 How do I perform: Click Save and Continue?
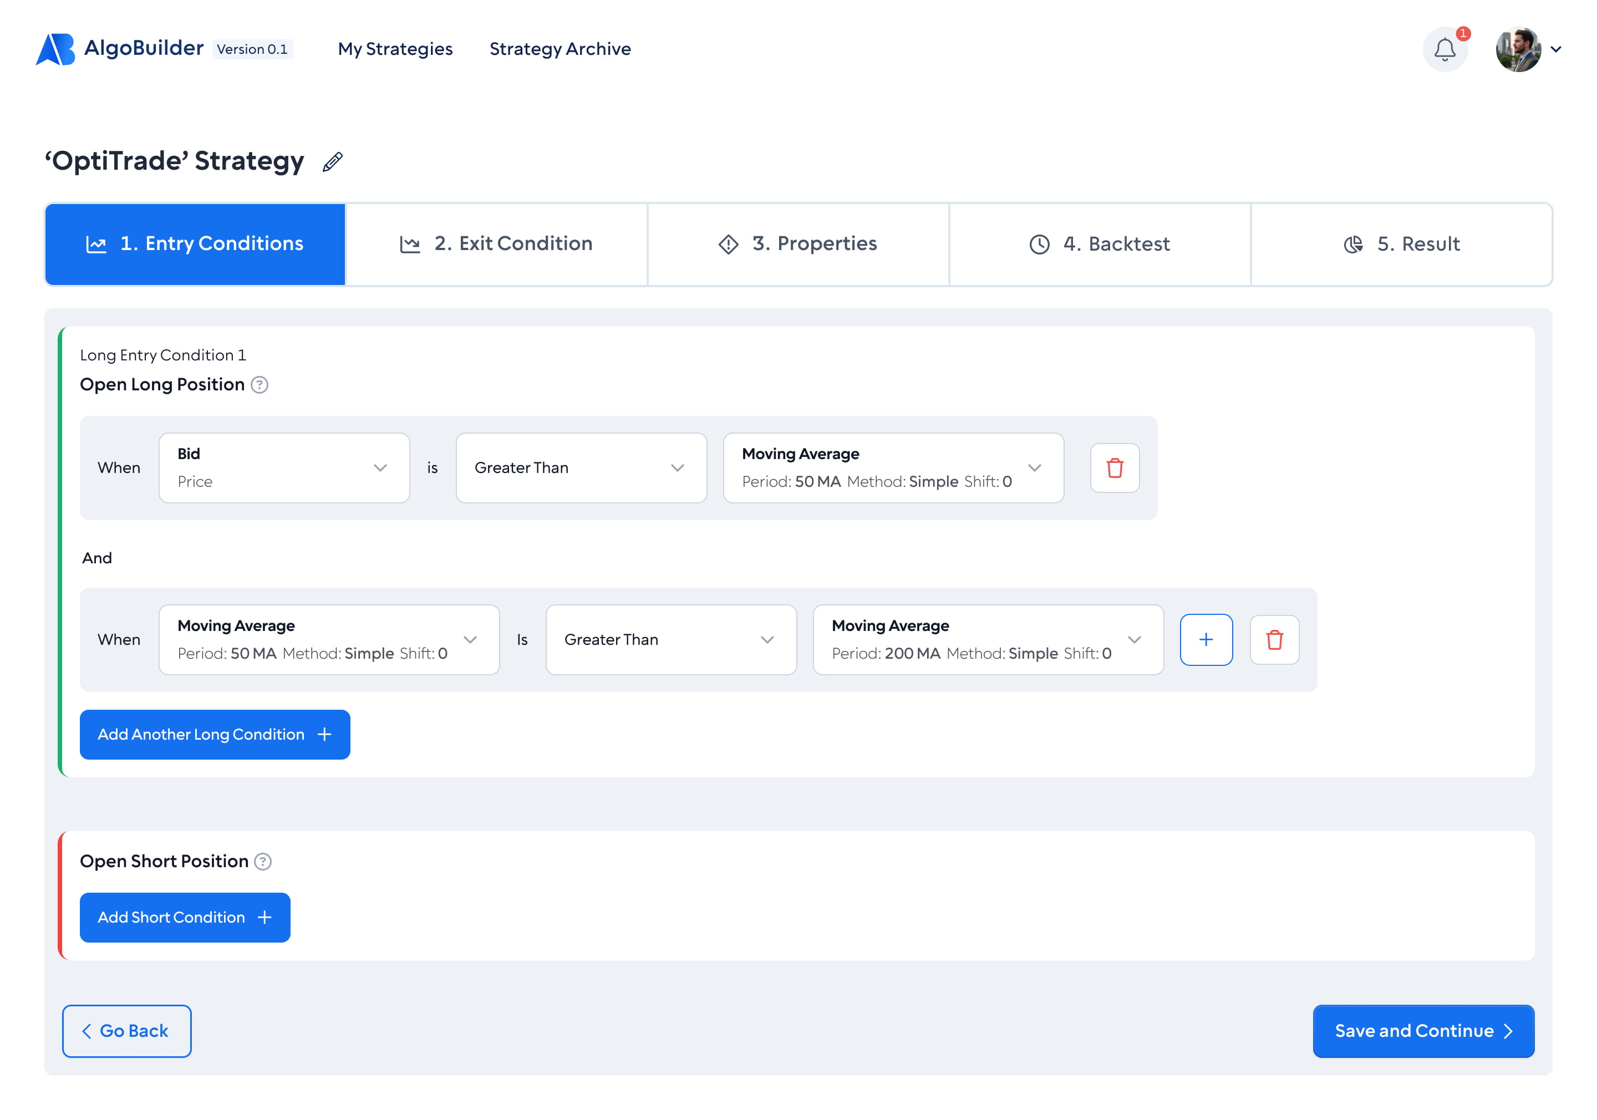(1423, 1031)
